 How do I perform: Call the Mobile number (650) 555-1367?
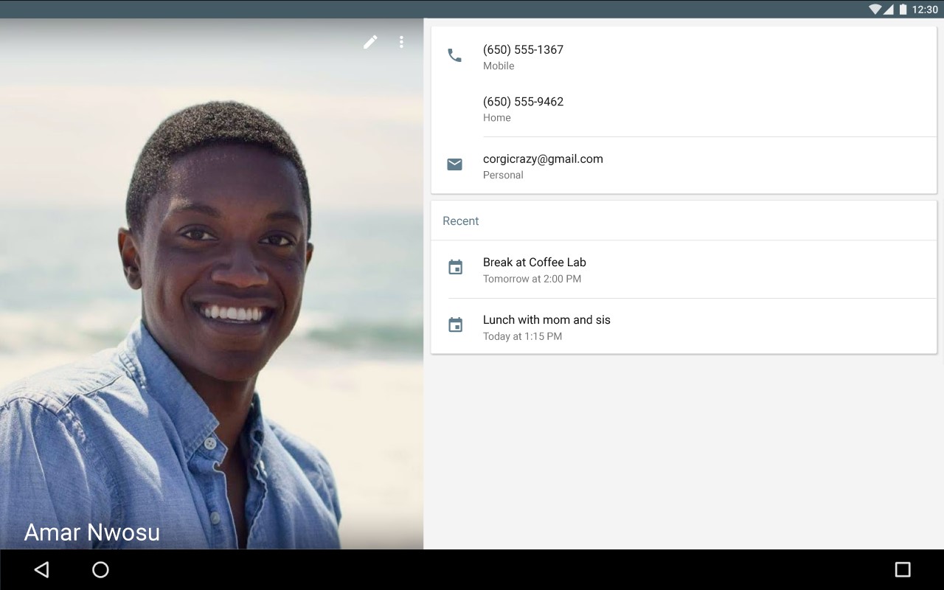pyautogui.click(x=523, y=49)
